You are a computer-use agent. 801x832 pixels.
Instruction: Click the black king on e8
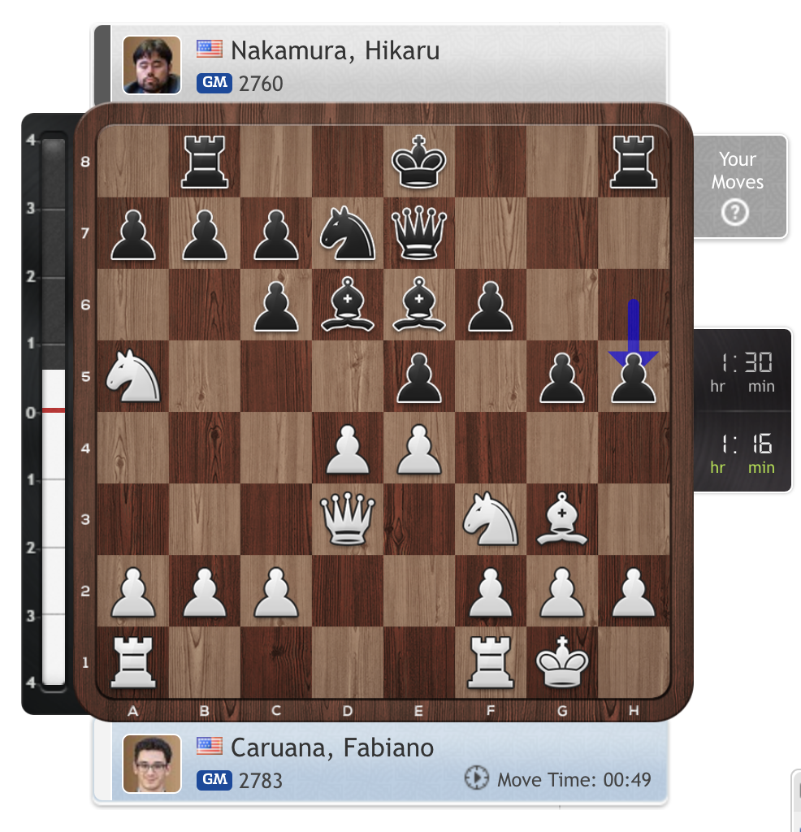[x=419, y=162]
